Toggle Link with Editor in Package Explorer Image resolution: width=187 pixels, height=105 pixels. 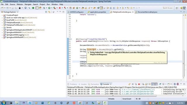click(49, 12)
